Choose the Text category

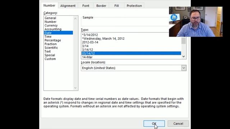pos(58,51)
